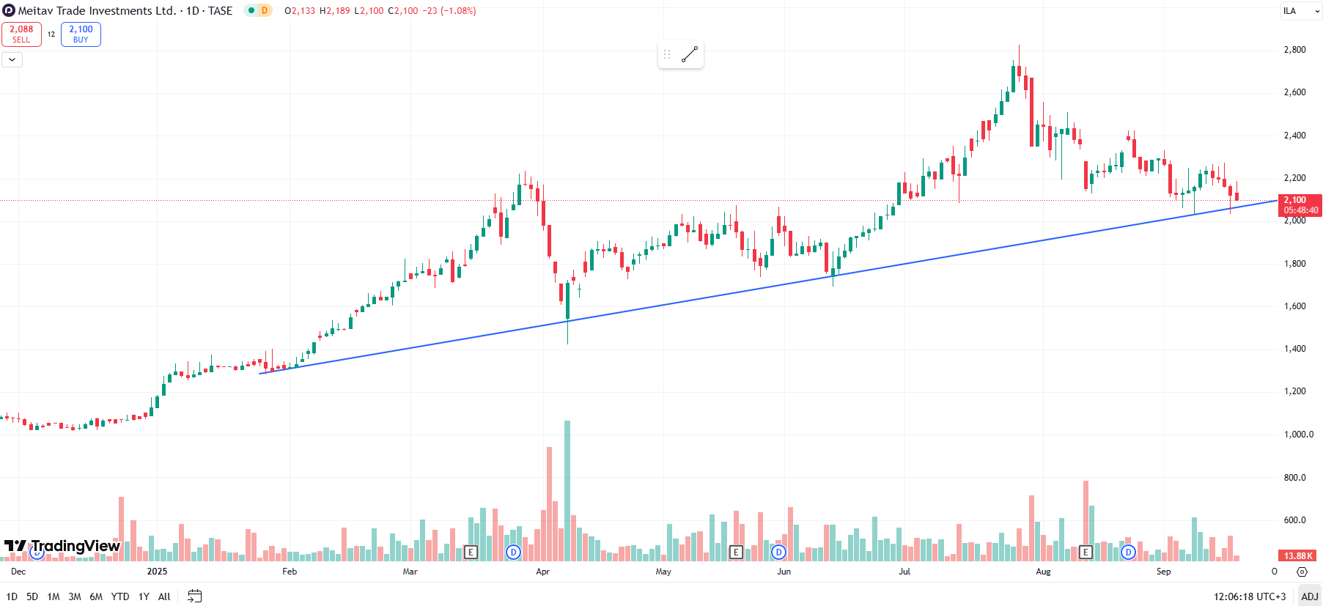Select the trend line drawing tool

coord(690,54)
